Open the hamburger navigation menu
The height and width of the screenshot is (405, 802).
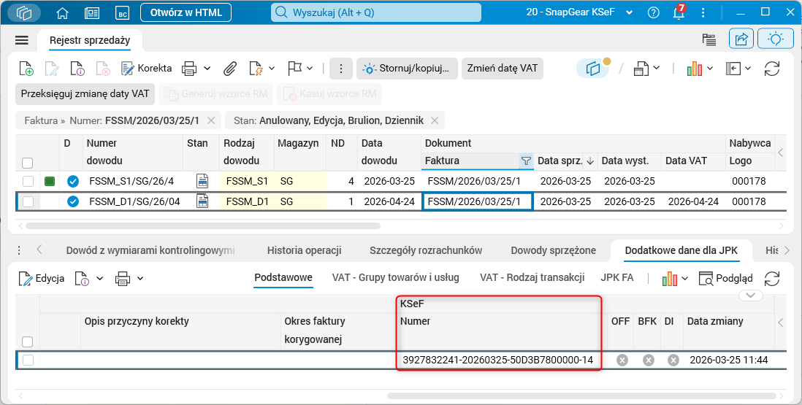coord(22,40)
